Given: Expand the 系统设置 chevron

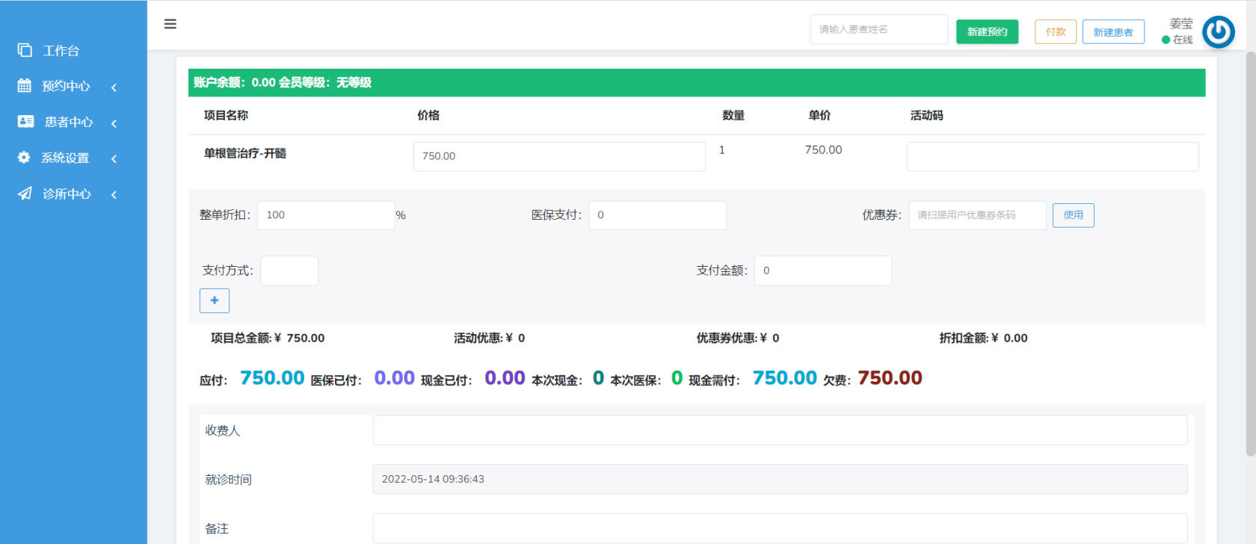Looking at the screenshot, I should tap(114, 158).
